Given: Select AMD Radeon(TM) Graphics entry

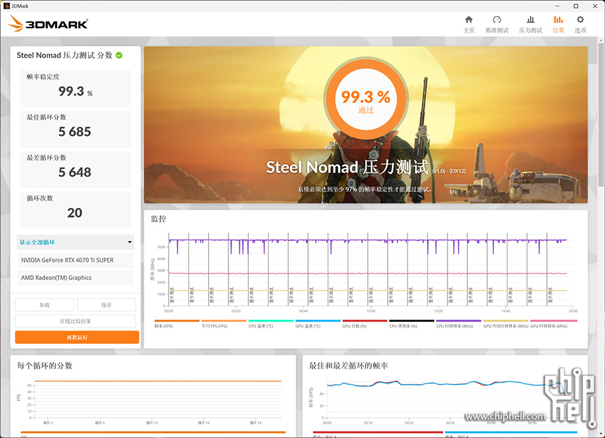Looking at the screenshot, I should click(75, 278).
